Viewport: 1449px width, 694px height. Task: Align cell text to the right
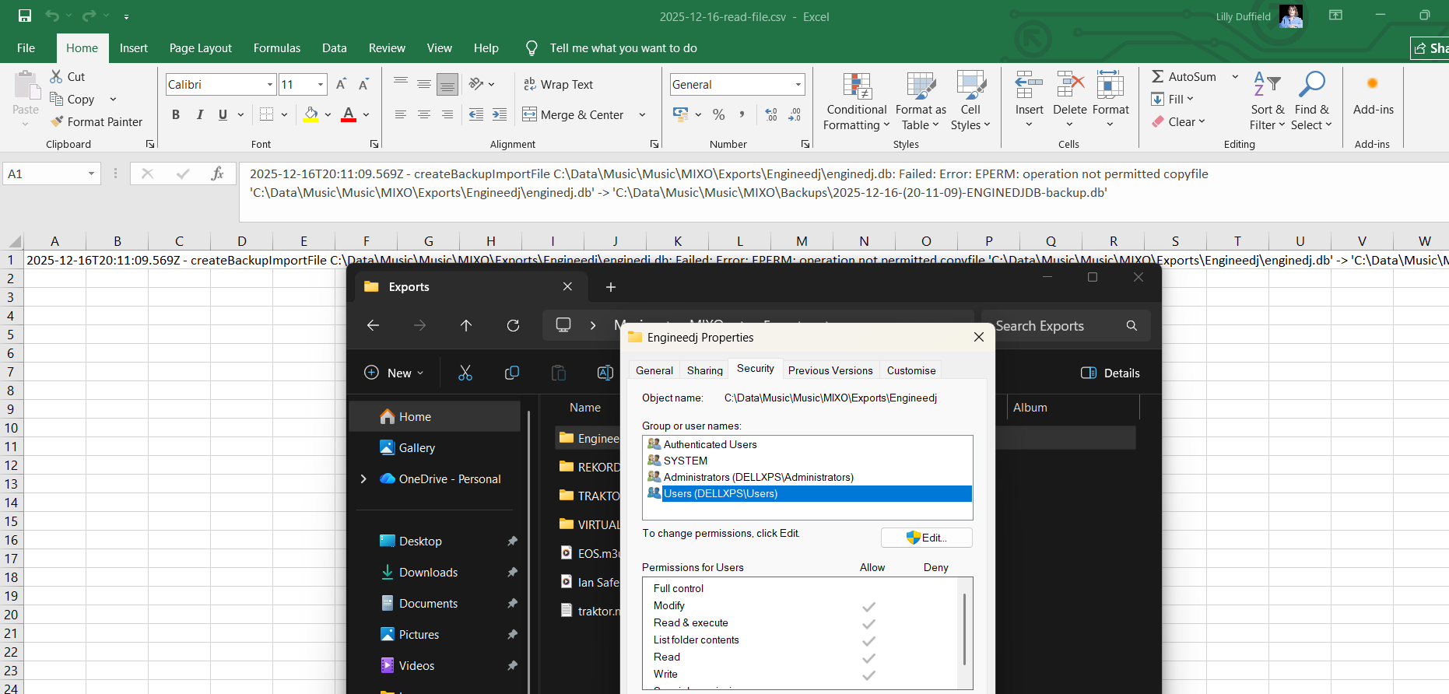coord(447,114)
